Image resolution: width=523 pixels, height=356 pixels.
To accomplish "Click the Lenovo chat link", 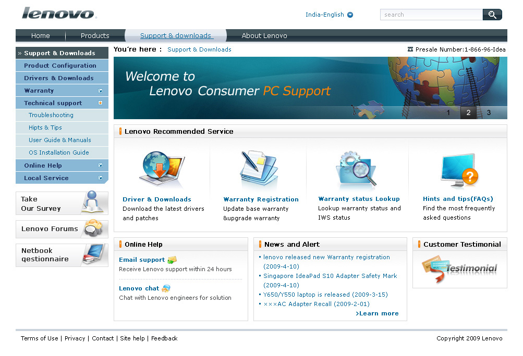I will pyautogui.click(x=139, y=288).
